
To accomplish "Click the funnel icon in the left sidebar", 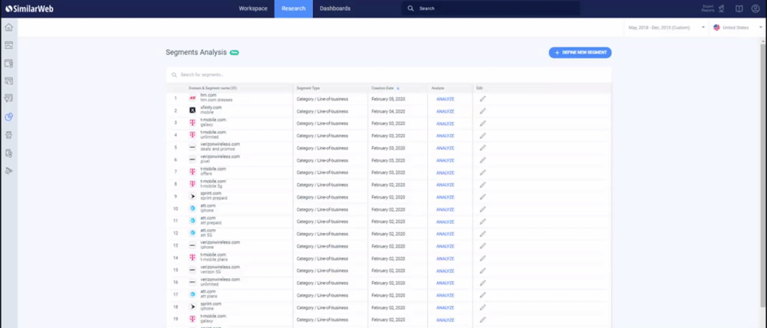I will (x=8, y=99).
